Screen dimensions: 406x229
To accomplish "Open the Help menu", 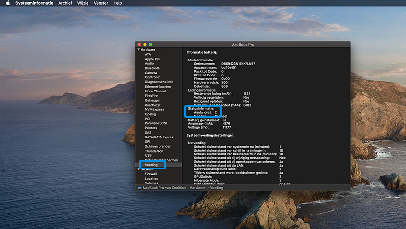I will 117,3.
